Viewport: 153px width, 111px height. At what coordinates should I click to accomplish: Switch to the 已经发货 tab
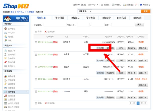(106, 18)
